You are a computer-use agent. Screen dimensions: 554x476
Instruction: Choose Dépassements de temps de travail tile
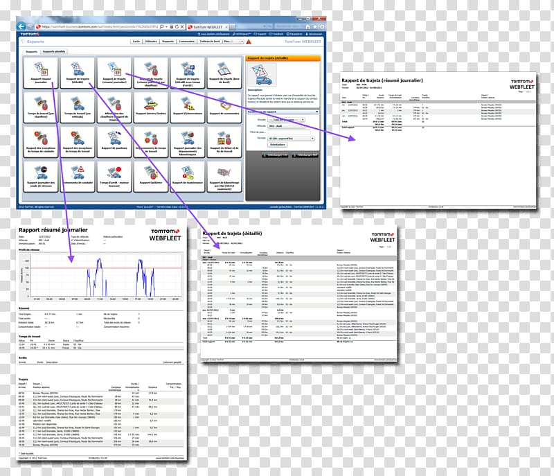(x=151, y=142)
